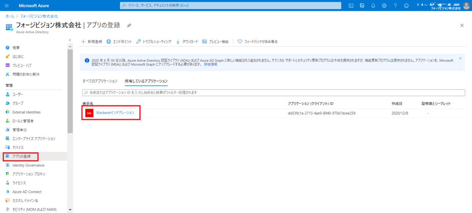Open アプリケーション プロキシ in sidebar
The height and width of the screenshot is (213, 472).
(29, 174)
